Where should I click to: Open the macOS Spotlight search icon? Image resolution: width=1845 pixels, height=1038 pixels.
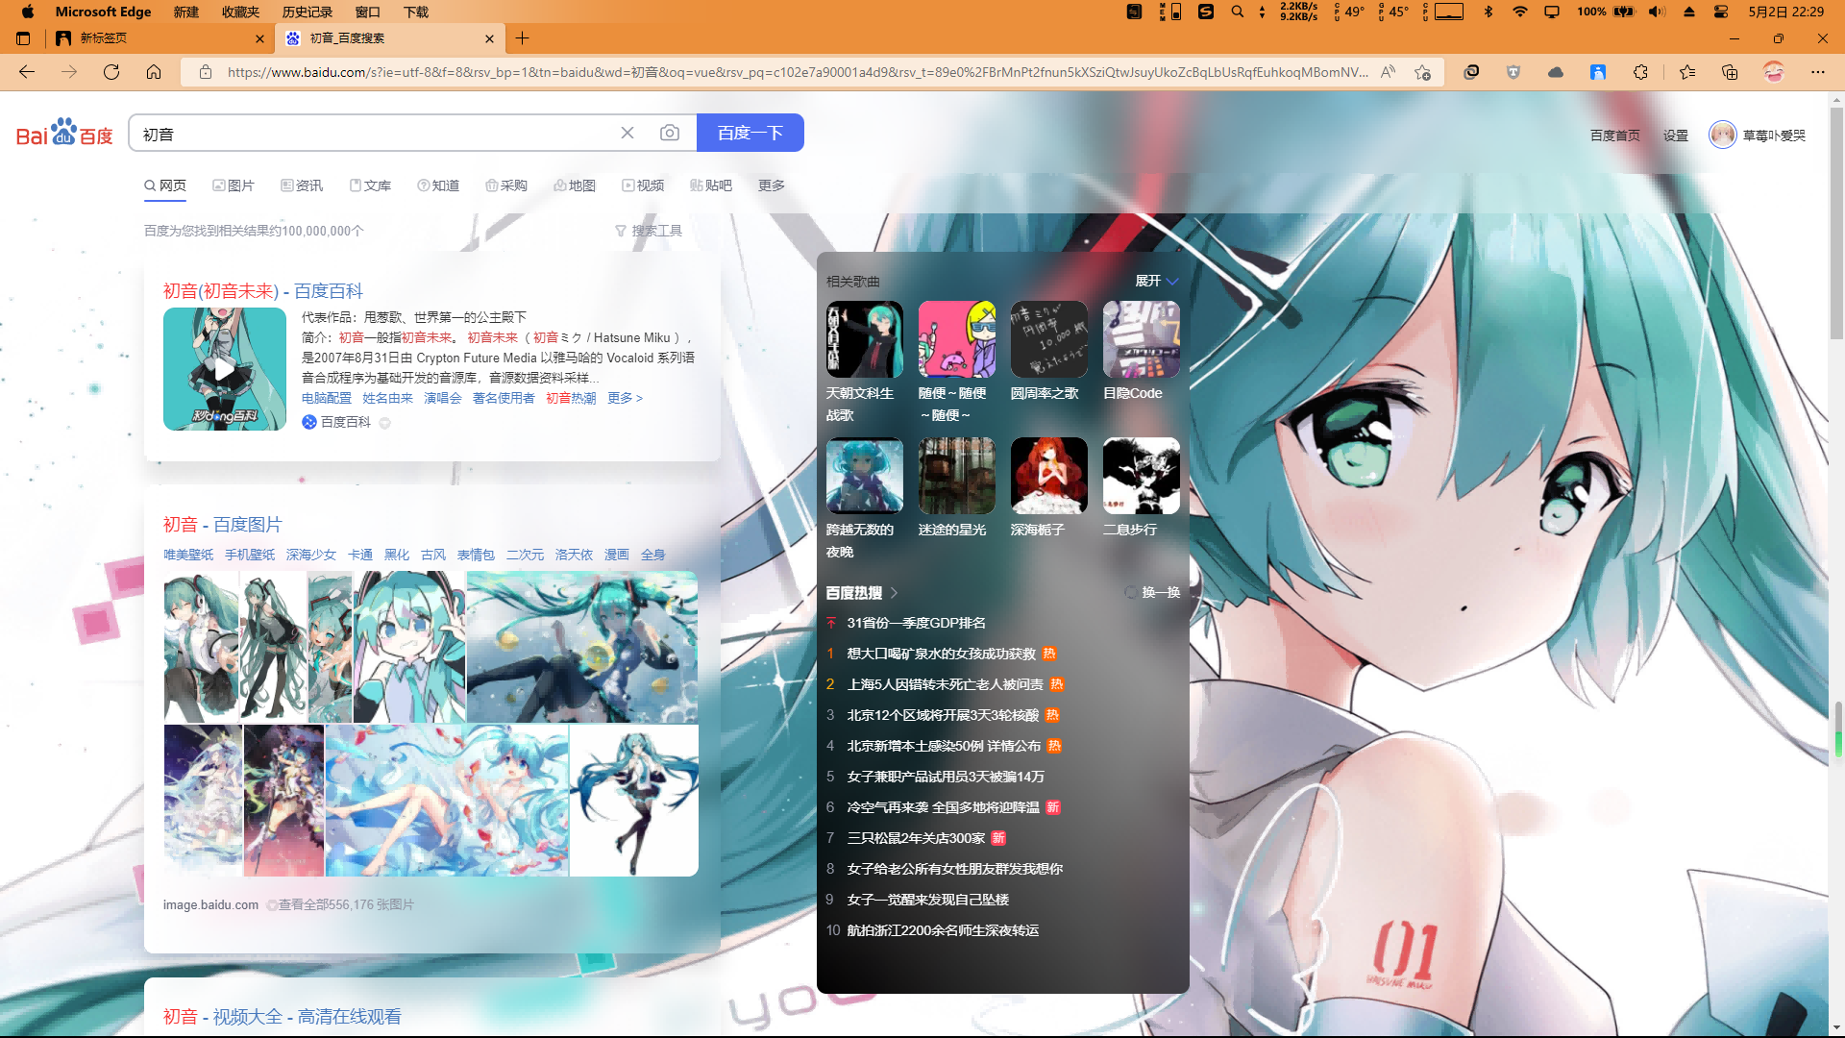[1238, 12]
